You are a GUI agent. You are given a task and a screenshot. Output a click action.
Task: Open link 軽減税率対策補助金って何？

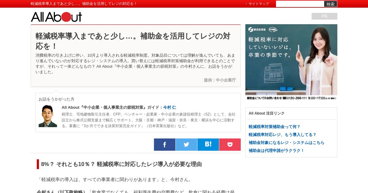tap(274, 127)
